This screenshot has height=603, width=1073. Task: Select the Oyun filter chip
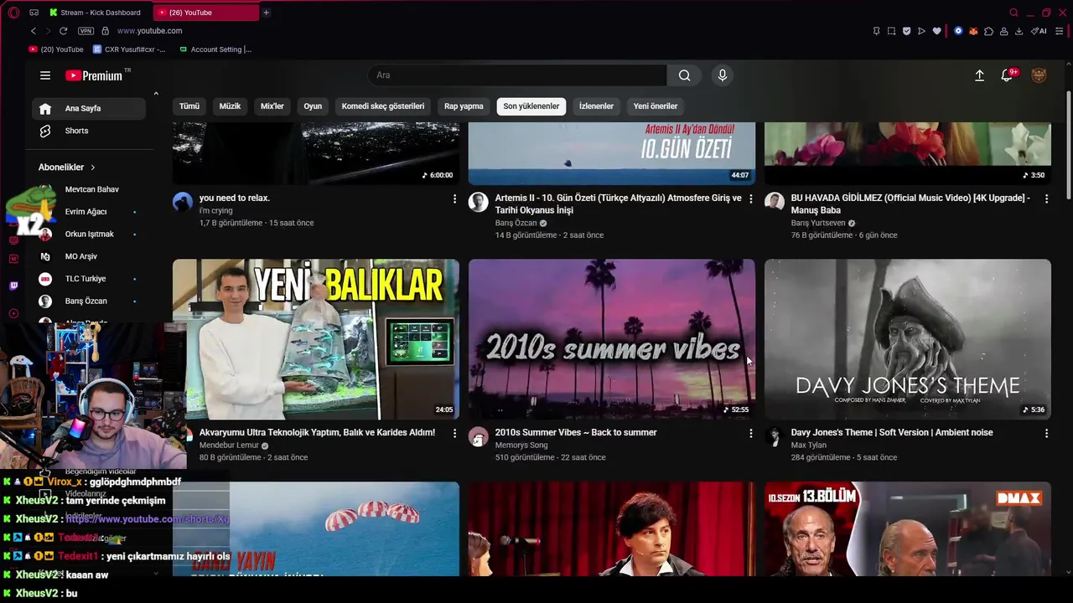click(x=313, y=106)
